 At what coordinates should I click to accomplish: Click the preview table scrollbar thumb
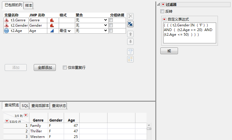coord(149,129)
